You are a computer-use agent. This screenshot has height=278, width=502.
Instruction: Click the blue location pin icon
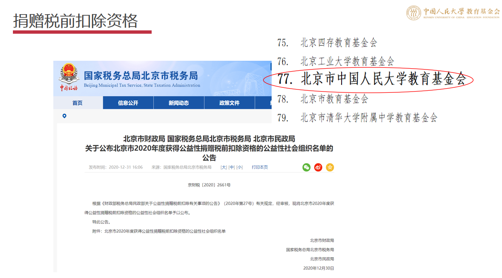64,116
